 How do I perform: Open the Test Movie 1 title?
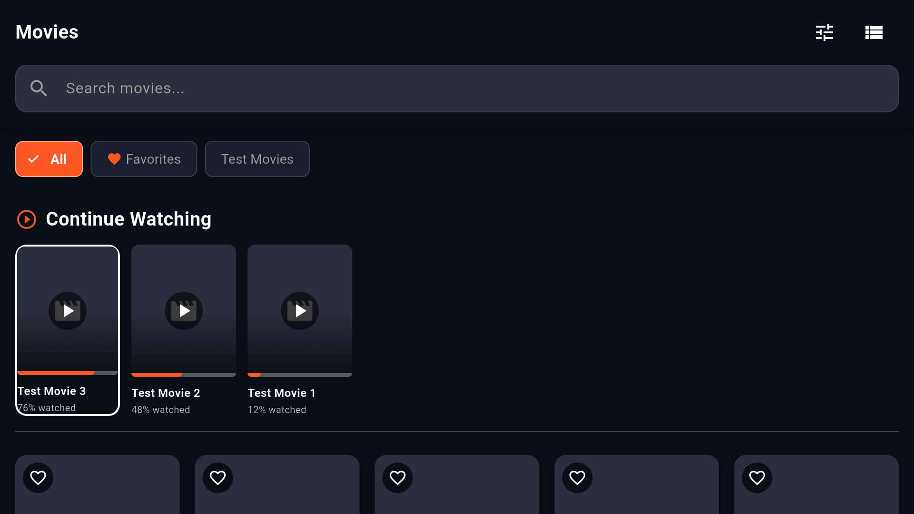pyautogui.click(x=282, y=393)
